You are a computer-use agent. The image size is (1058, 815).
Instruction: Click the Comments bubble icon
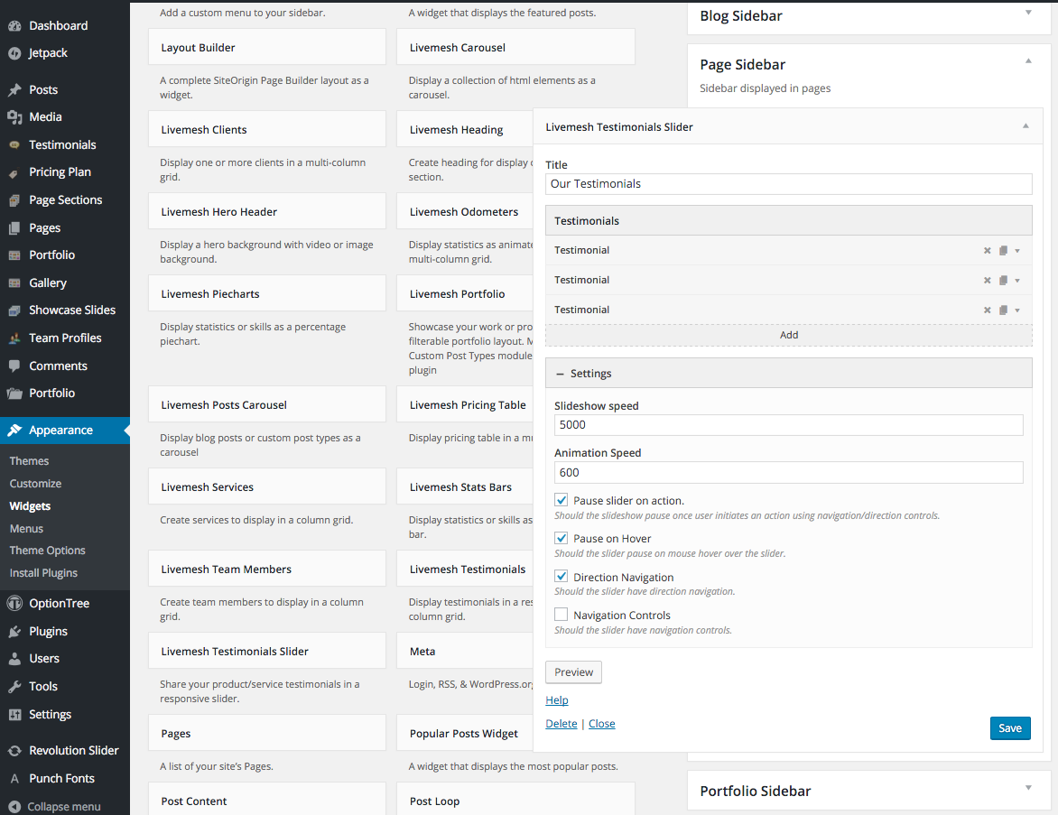[x=14, y=366]
